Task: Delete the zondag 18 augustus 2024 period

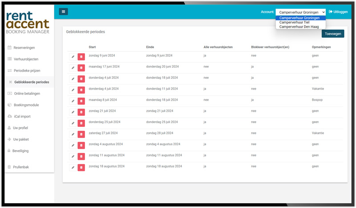Action: tap(81, 167)
